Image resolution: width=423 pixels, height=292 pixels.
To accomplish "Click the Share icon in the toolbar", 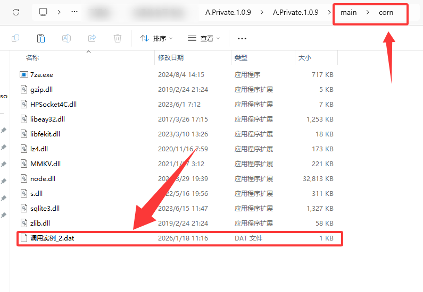I will click(92, 38).
